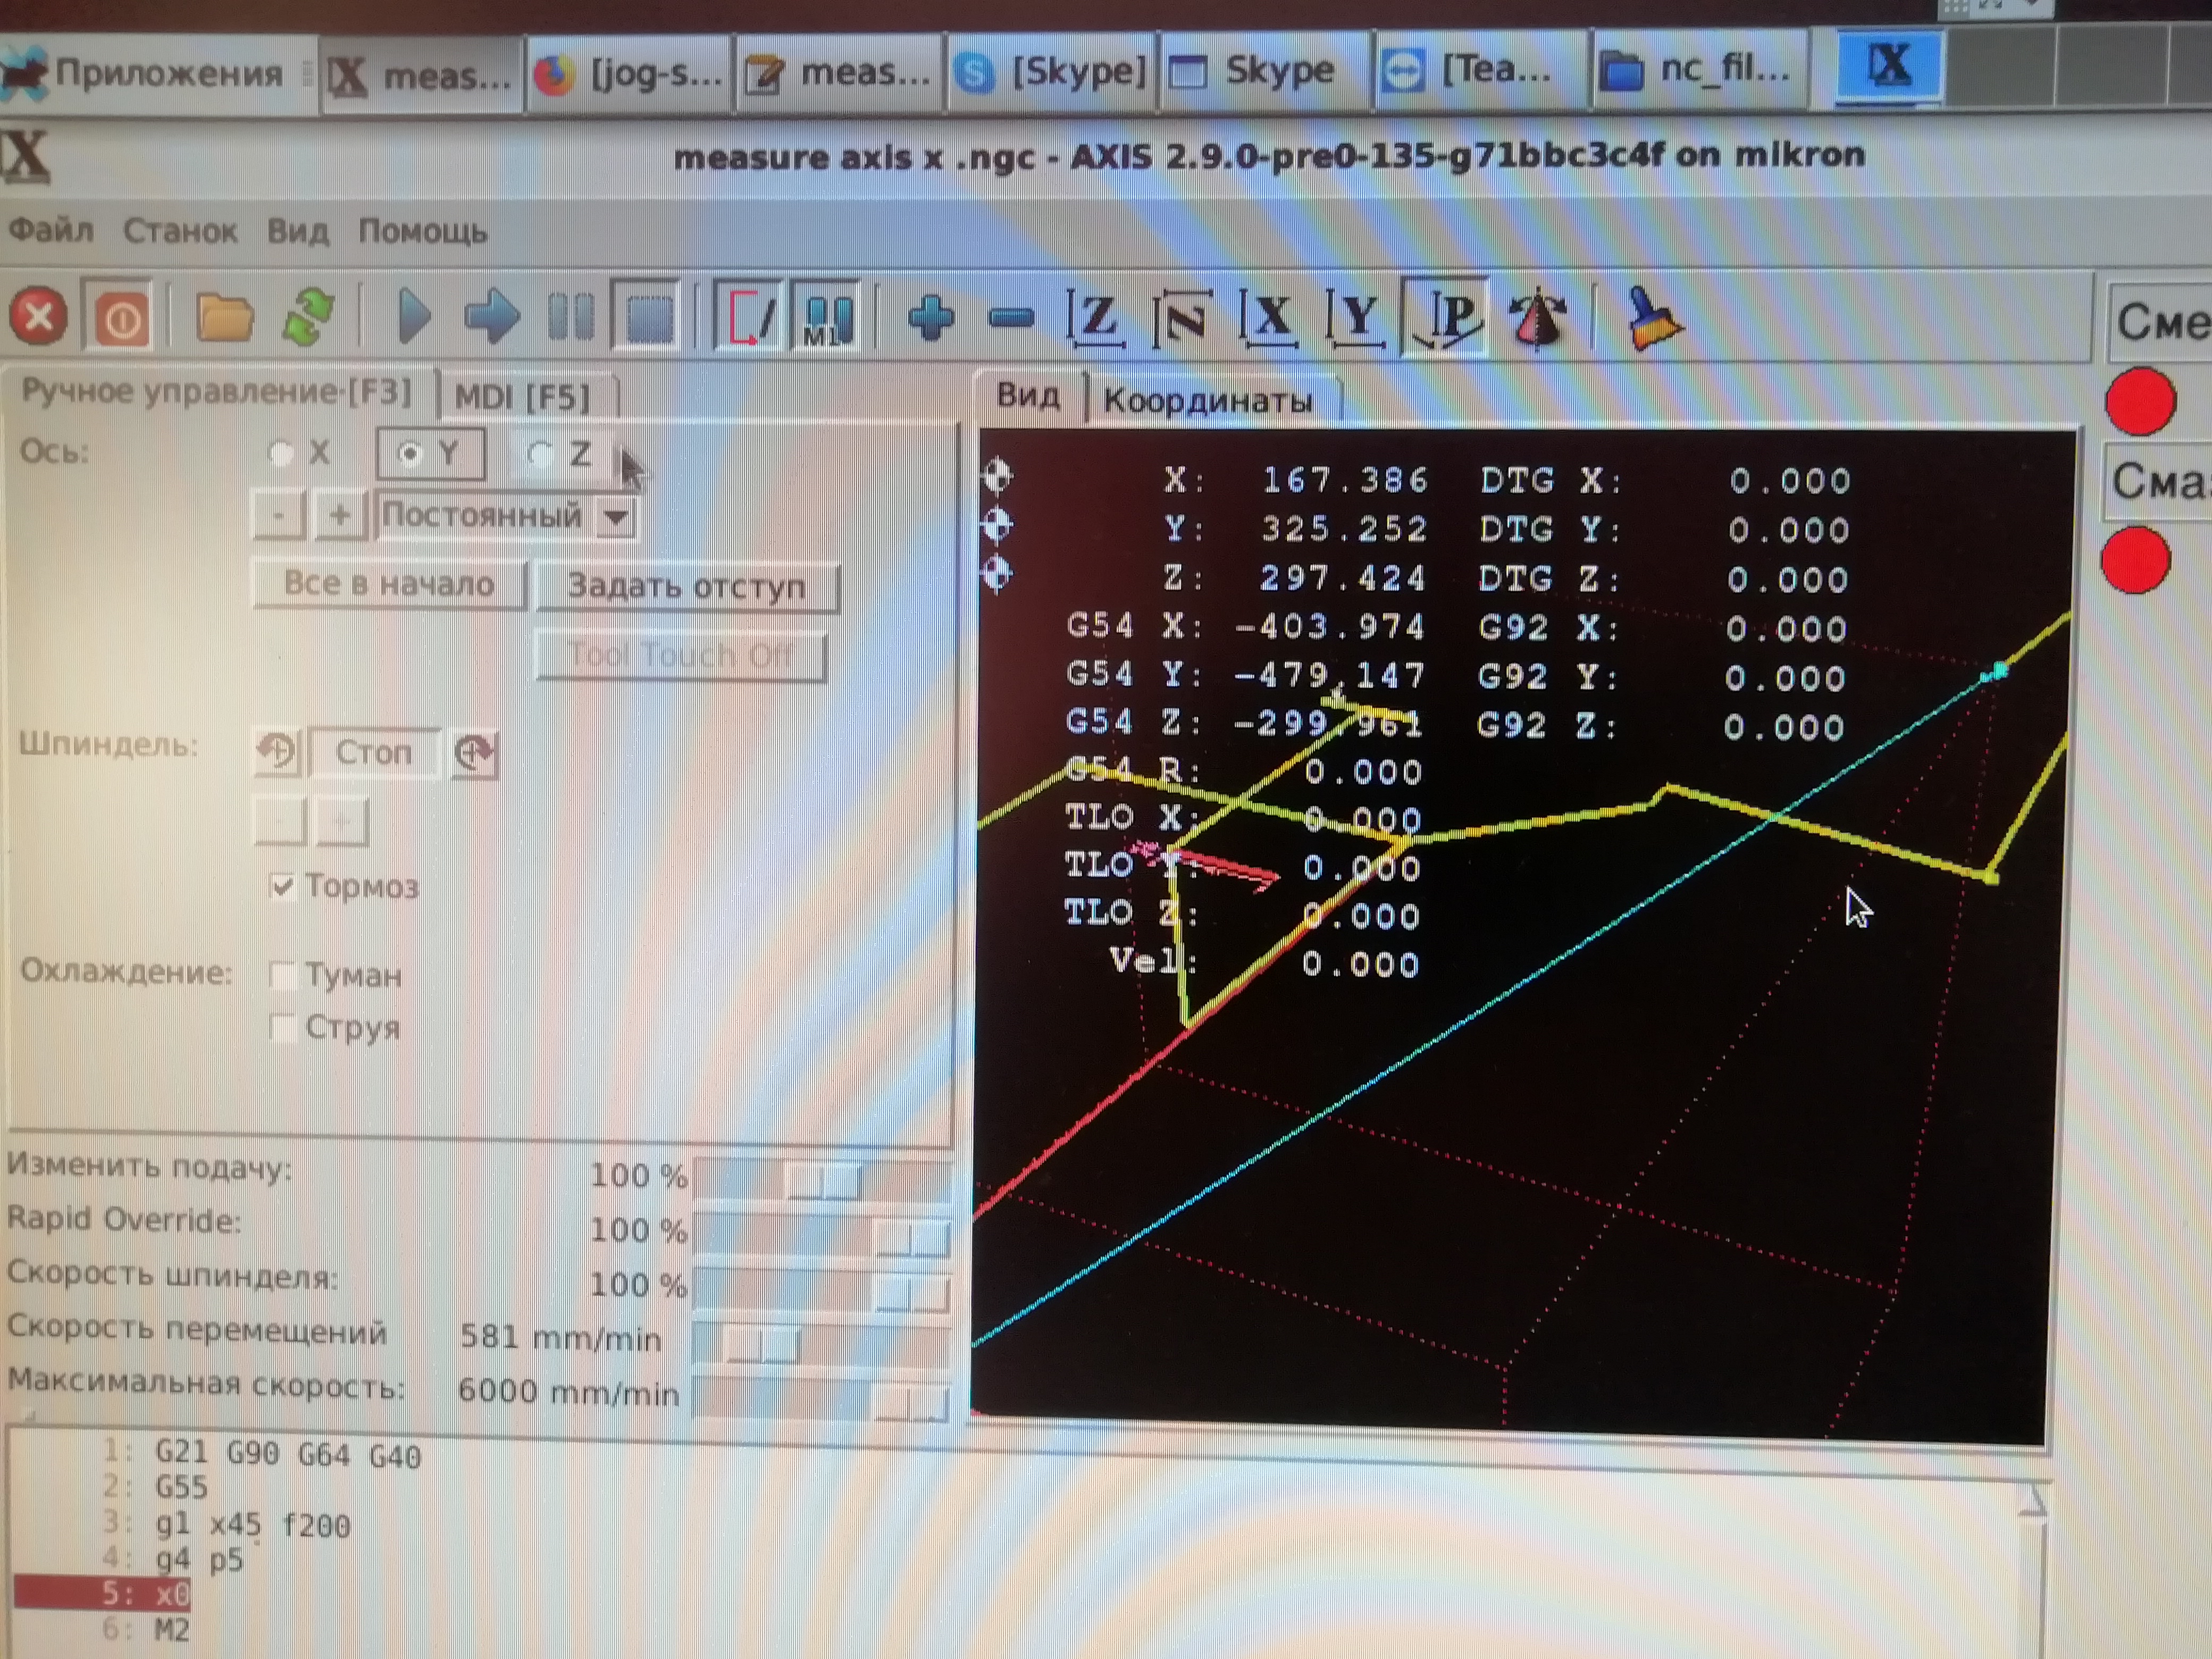Open the Файл menu
The width and height of the screenshot is (2212, 1659).
[x=51, y=231]
